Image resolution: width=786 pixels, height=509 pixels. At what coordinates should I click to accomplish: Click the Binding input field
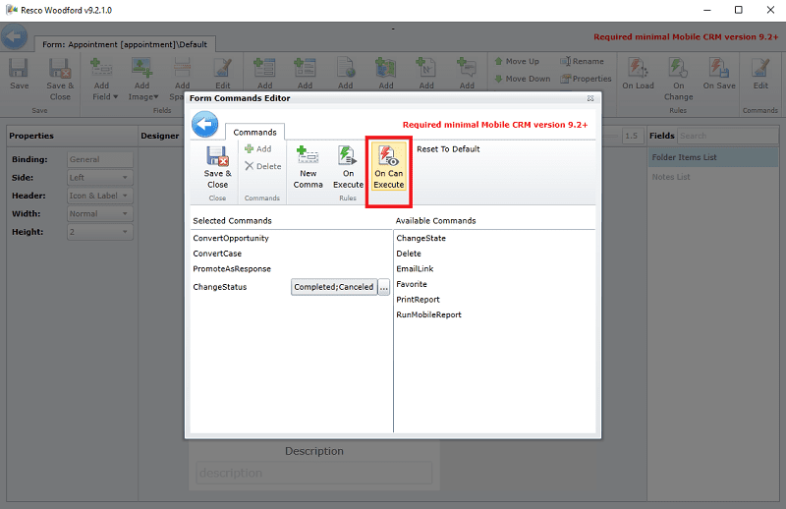pos(100,159)
